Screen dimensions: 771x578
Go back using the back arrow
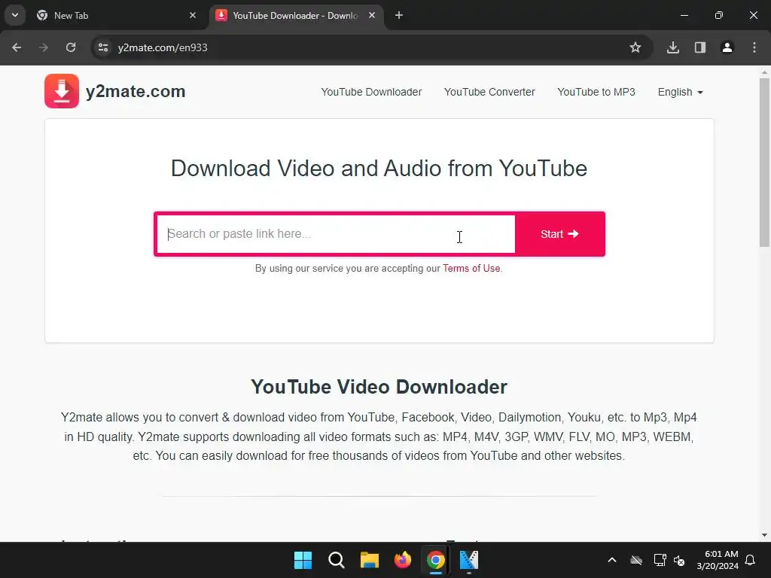pos(17,47)
